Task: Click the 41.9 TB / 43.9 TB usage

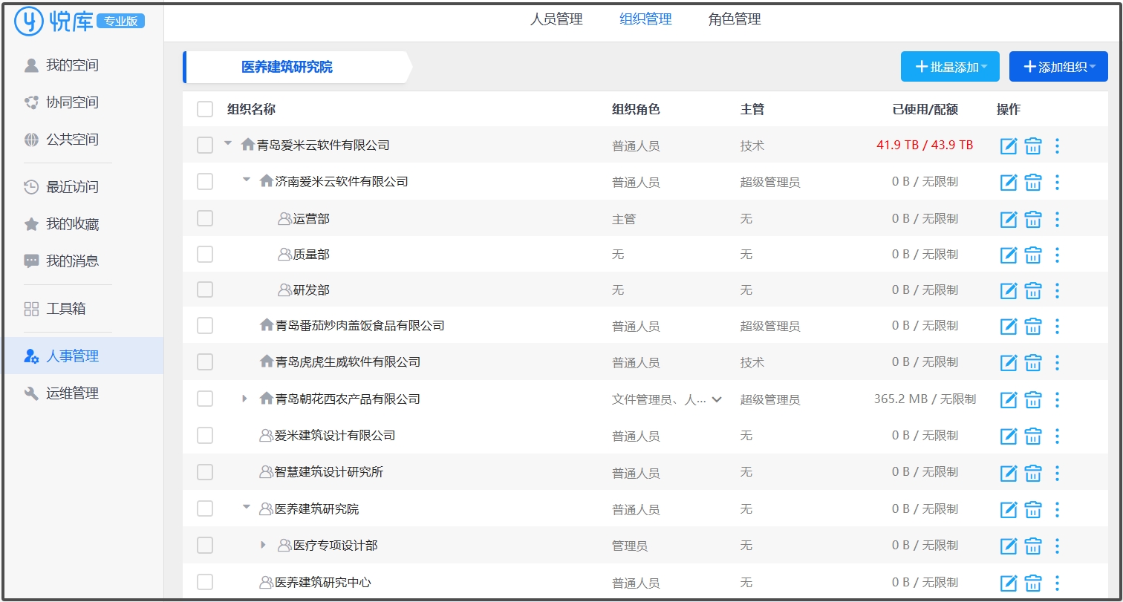Action: pyautogui.click(x=925, y=145)
